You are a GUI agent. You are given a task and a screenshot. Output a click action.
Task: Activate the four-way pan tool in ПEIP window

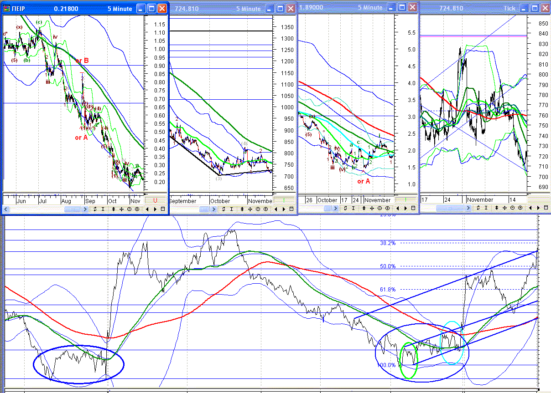(x=122, y=209)
